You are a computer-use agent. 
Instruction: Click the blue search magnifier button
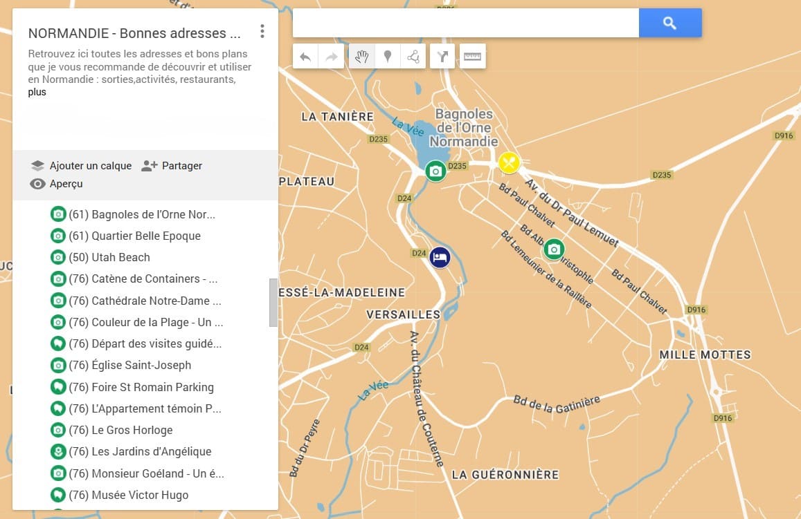[669, 23]
